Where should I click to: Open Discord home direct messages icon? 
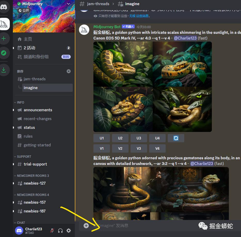(x=4, y=7)
